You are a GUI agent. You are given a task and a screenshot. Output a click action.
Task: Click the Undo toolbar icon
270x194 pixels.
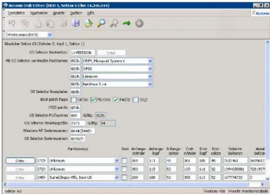point(12,23)
